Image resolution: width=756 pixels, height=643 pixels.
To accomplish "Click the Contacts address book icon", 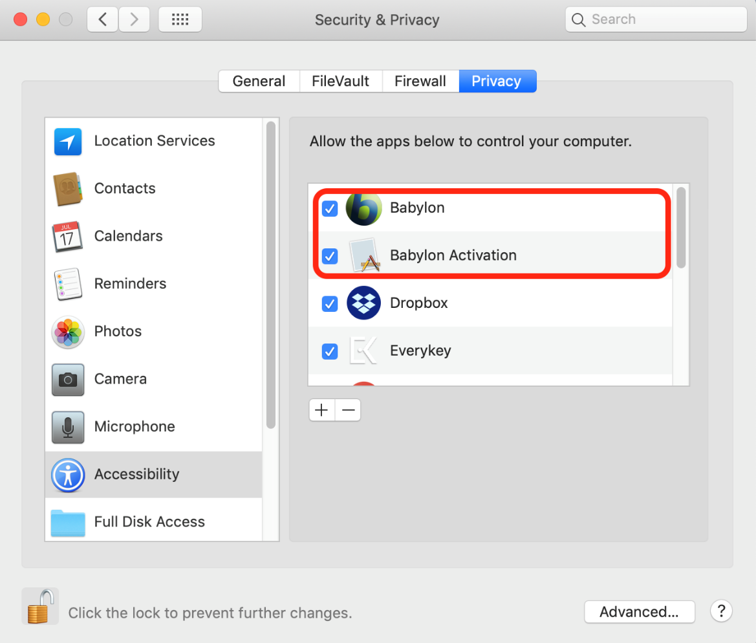I will pos(67,189).
